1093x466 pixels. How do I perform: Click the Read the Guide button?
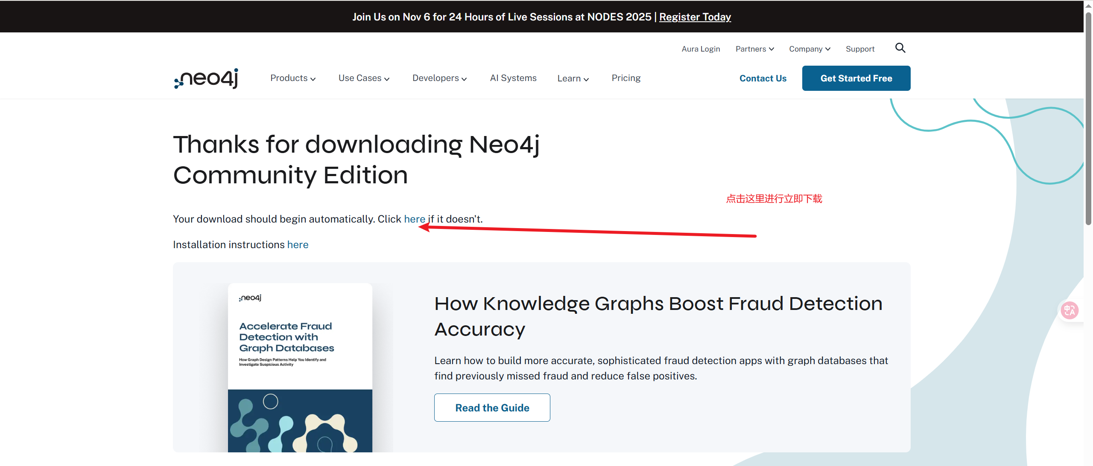tap(492, 408)
